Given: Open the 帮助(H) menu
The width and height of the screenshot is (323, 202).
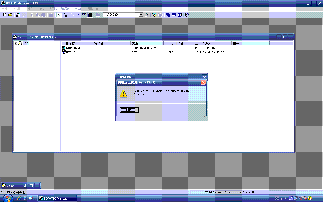Looking at the screenshot, I should [x=93, y=9].
